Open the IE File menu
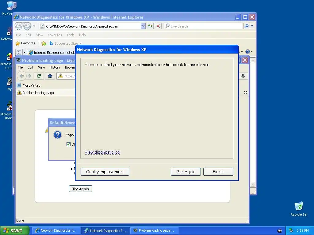Viewport: 314px width, 235px height. pyautogui.click(x=18, y=35)
